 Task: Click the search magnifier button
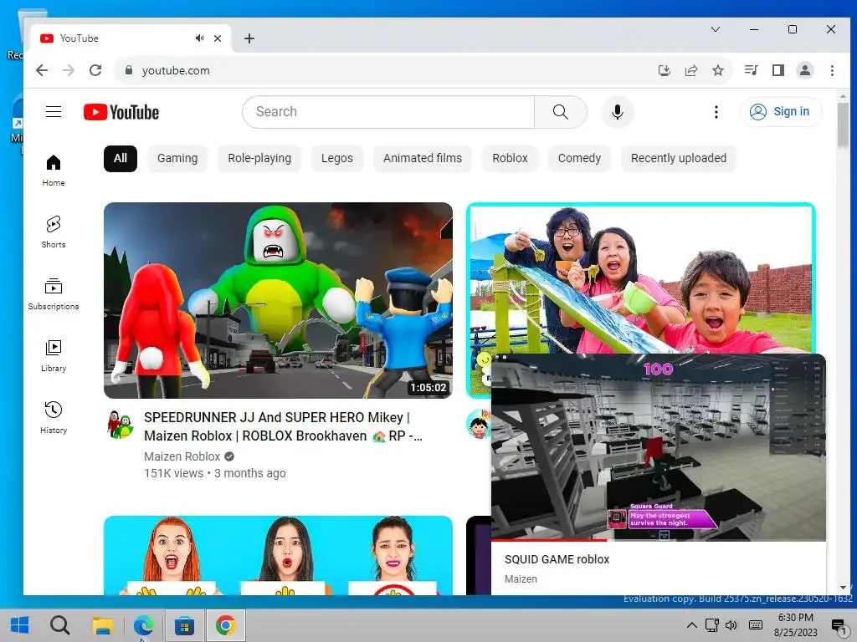tap(560, 112)
